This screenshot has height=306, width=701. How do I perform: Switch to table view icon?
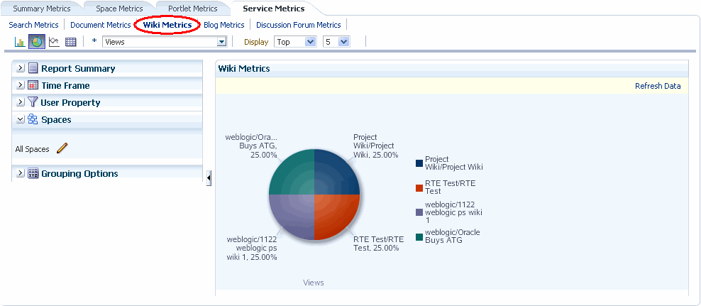[x=71, y=42]
